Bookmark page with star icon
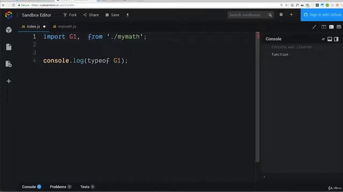Image resolution: width=343 pixels, height=192 pixels. (286, 5)
